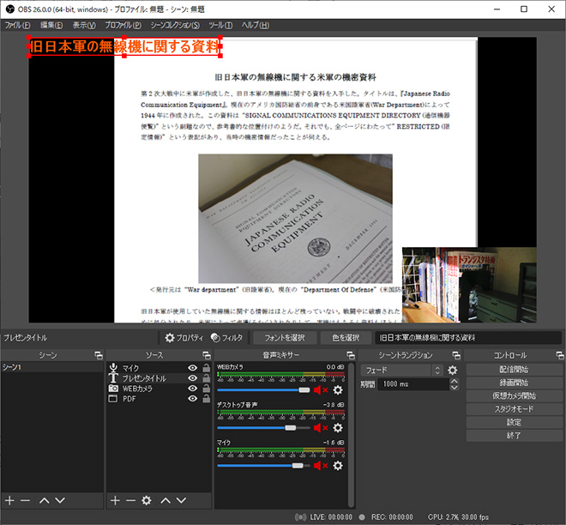Increase the transition duration with the up stepper
This screenshot has width=566, height=525.
coord(455,381)
